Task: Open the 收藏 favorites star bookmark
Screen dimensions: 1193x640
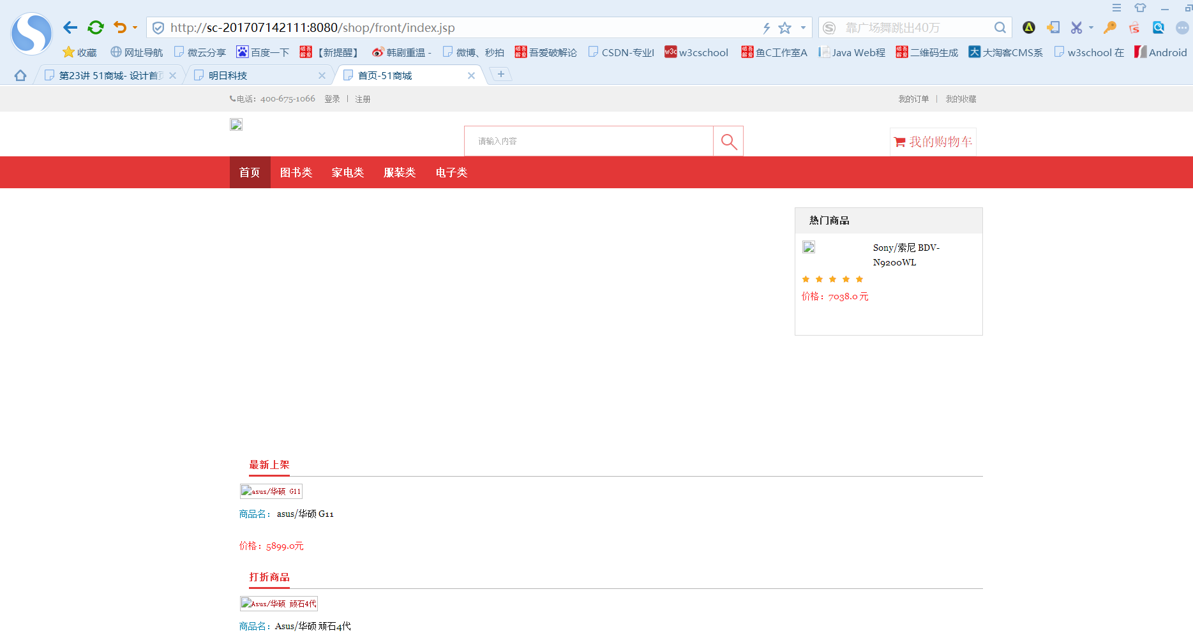Action: pyautogui.click(x=80, y=52)
